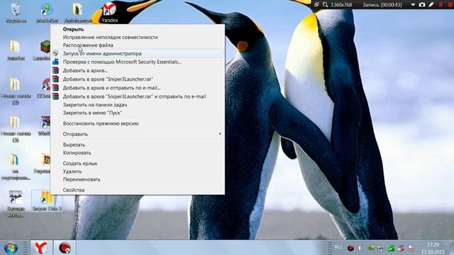Image resolution: width=454 pixels, height=255 pixels.
Task: Stop the recording with red stop button
Action: coord(450,5)
